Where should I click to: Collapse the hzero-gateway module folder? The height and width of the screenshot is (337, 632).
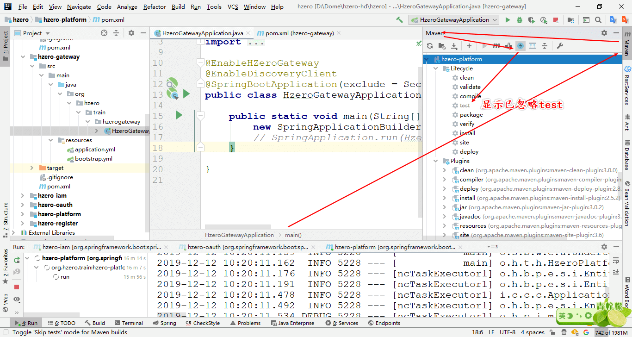[x=24, y=57]
